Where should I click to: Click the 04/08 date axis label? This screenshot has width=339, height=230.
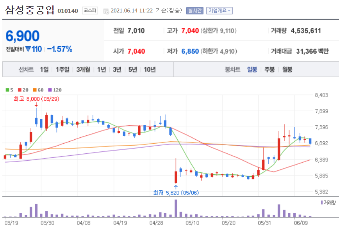click(84, 223)
